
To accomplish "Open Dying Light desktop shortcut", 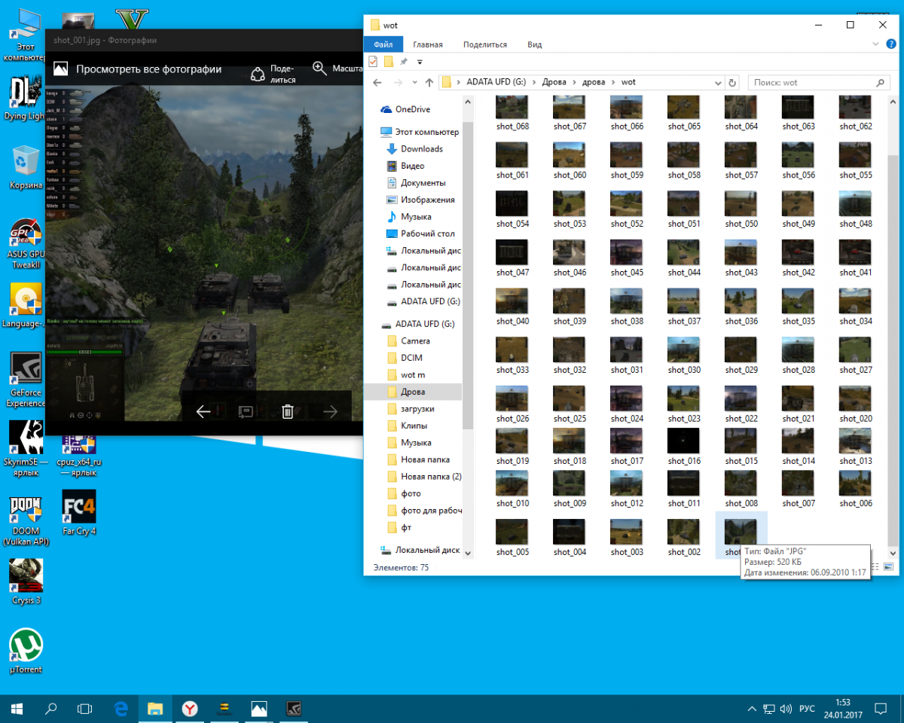I will (26, 98).
